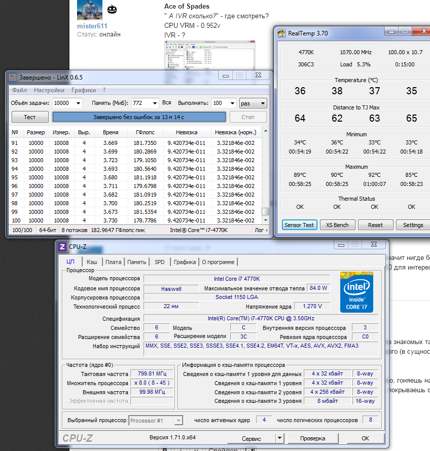Click the 92°C maximum temperature reading
The height and width of the screenshot is (451, 430).
(374, 175)
